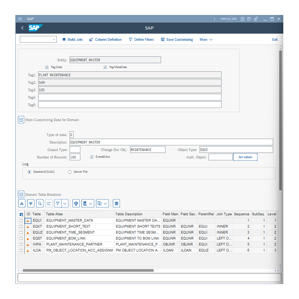Image resolution: width=299 pixels, height=299 pixels.
Task: Click the funnel filter icon in table toolbar
Action: [58, 203]
